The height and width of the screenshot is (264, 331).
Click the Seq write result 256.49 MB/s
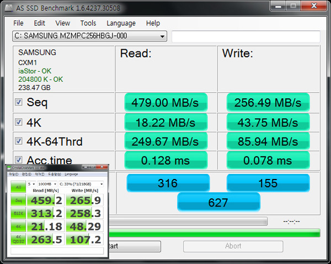[268, 103]
